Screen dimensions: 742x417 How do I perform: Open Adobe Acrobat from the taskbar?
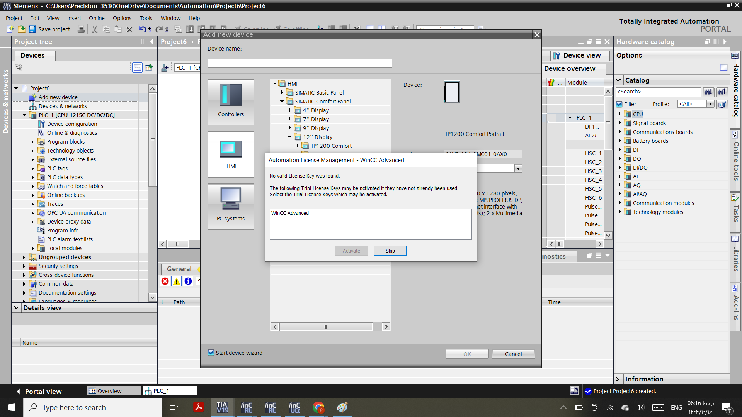point(198,407)
